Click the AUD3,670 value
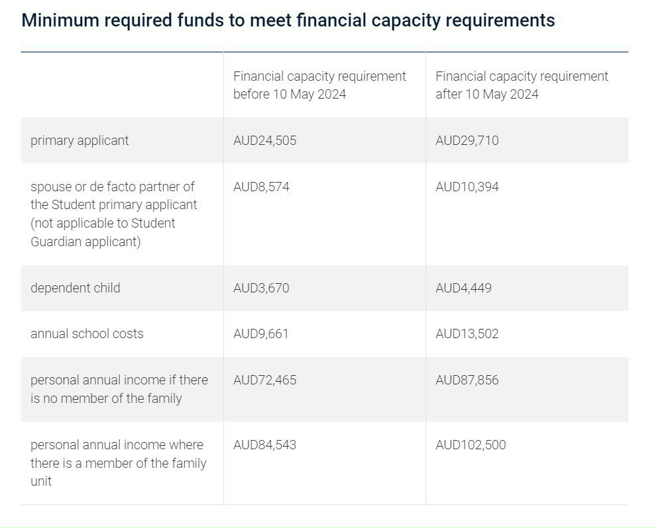Viewport: 656px width, 528px height. click(261, 288)
